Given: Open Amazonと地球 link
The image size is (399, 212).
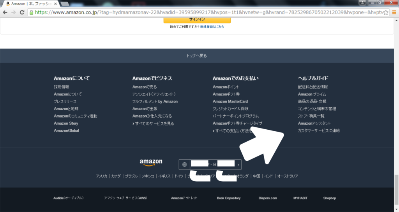Looking at the screenshot, I should pyautogui.click(x=66, y=109).
